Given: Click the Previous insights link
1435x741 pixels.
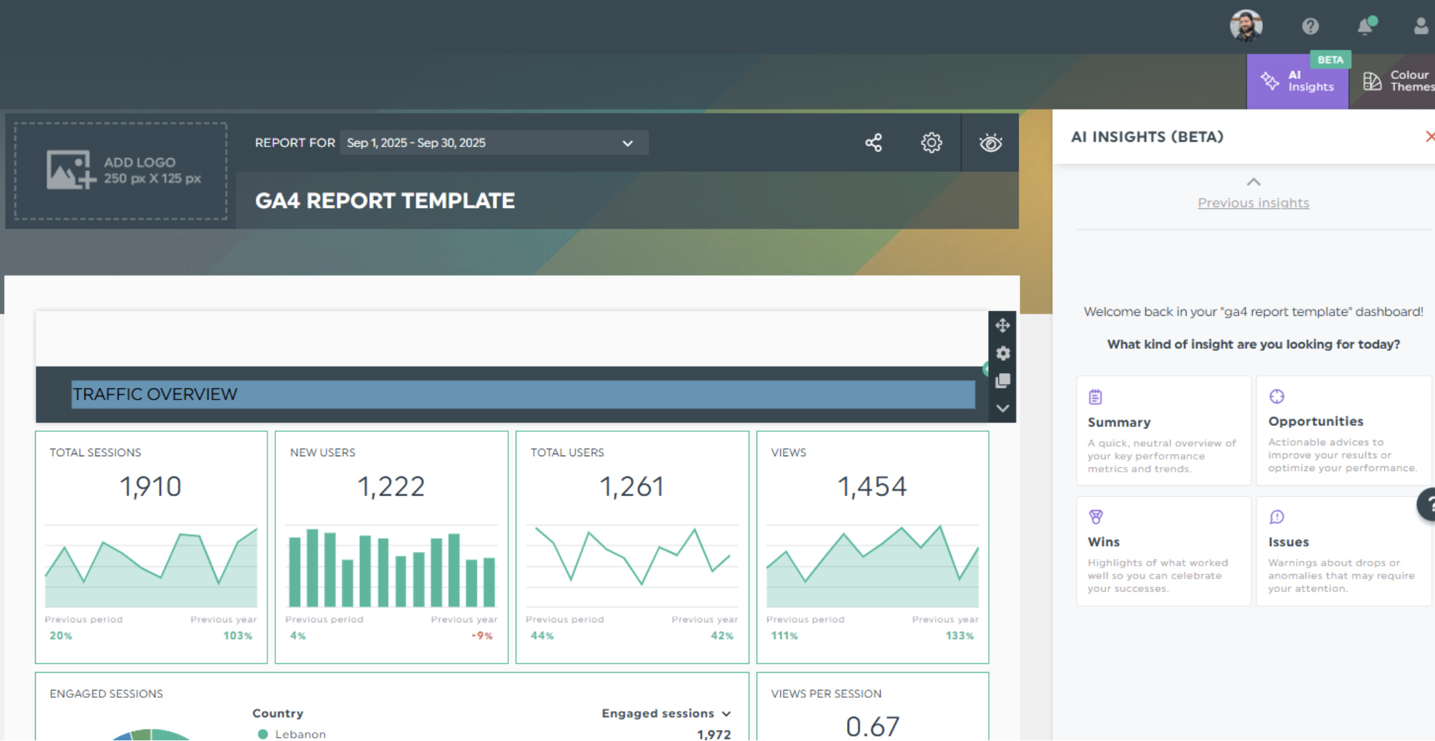Looking at the screenshot, I should [x=1253, y=202].
